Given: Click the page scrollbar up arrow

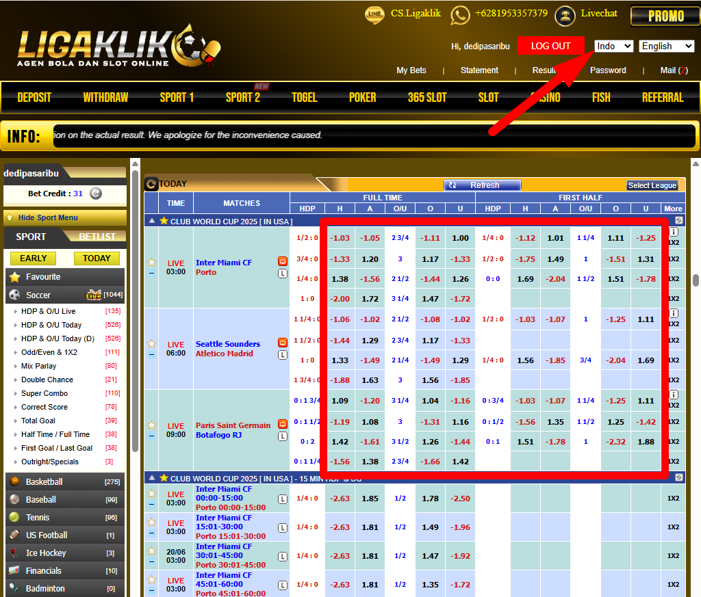Looking at the screenshot, I should pyautogui.click(x=696, y=164).
